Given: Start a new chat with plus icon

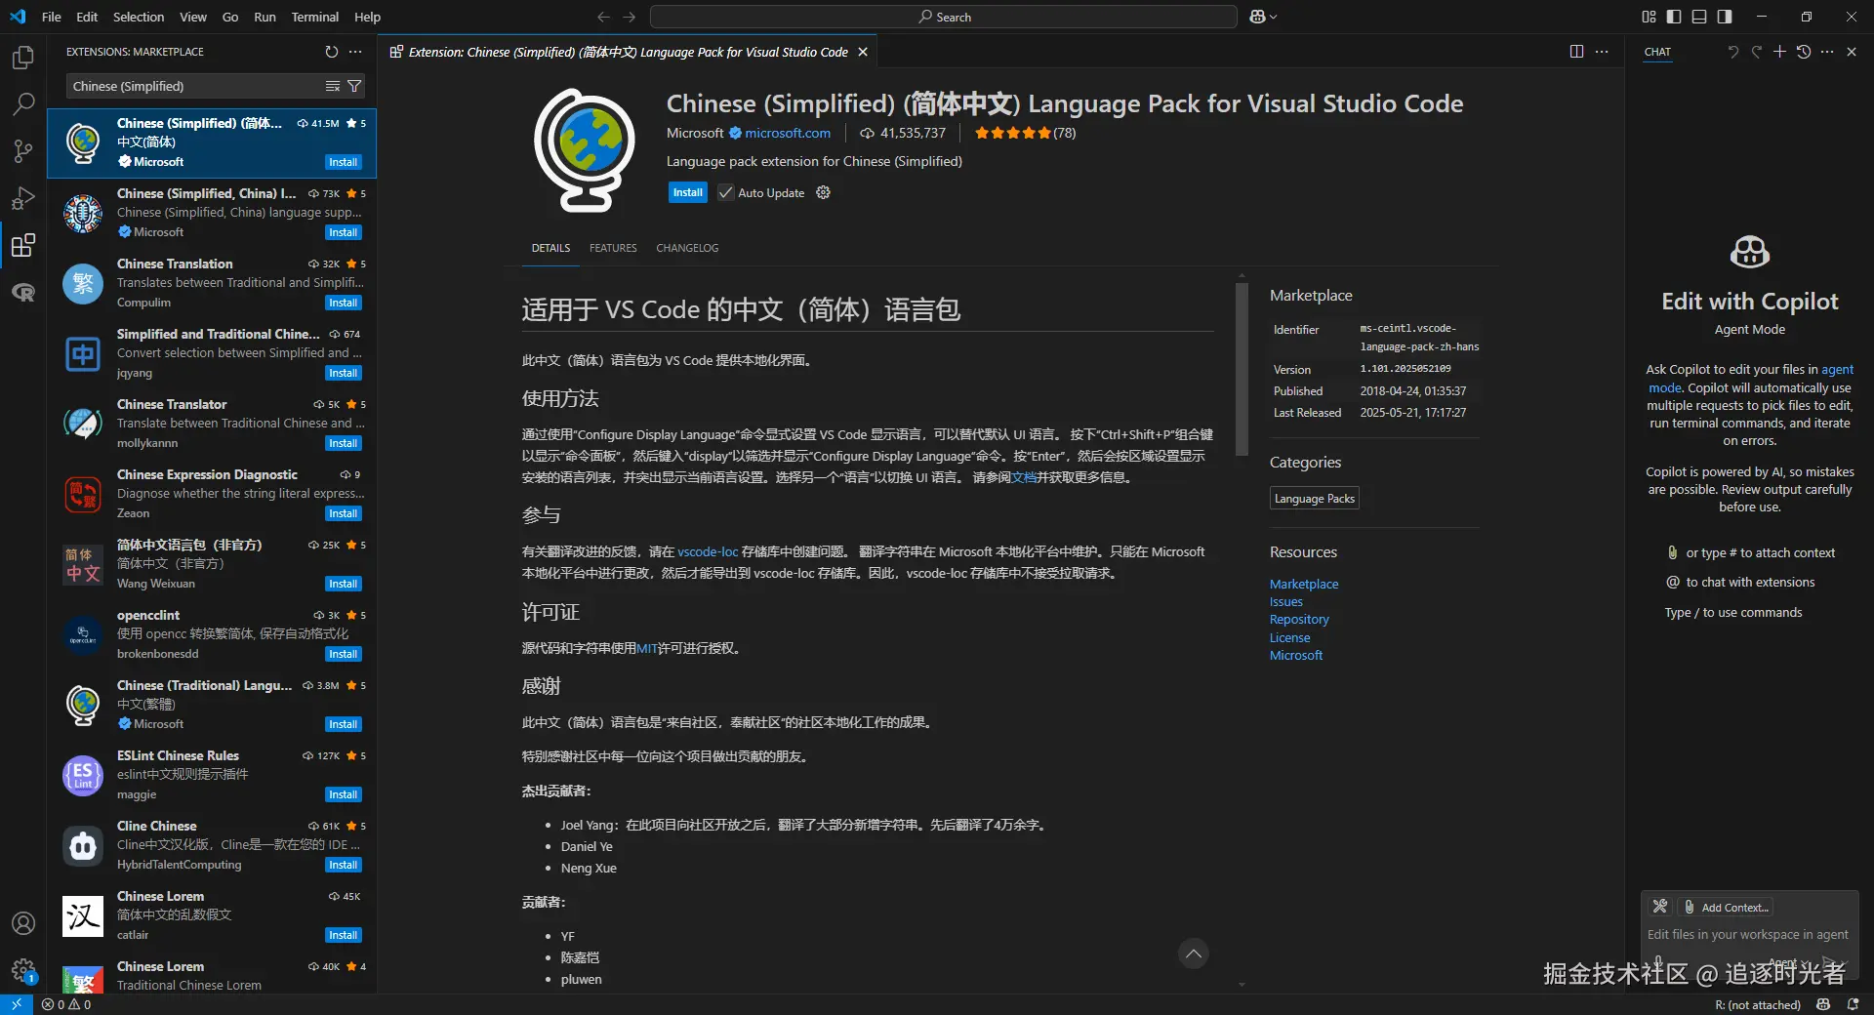Looking at the screenshot, I should (1779, 52).
